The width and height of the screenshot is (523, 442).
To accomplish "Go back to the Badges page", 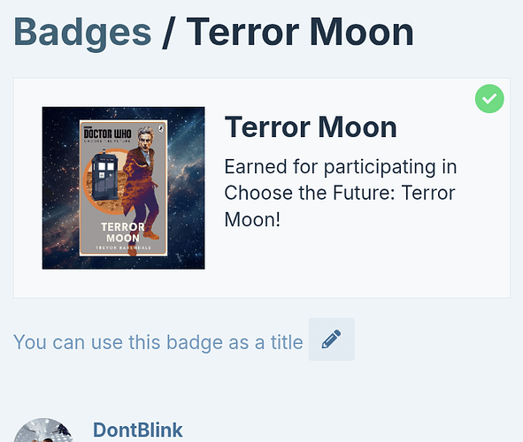I will point(82,33).
